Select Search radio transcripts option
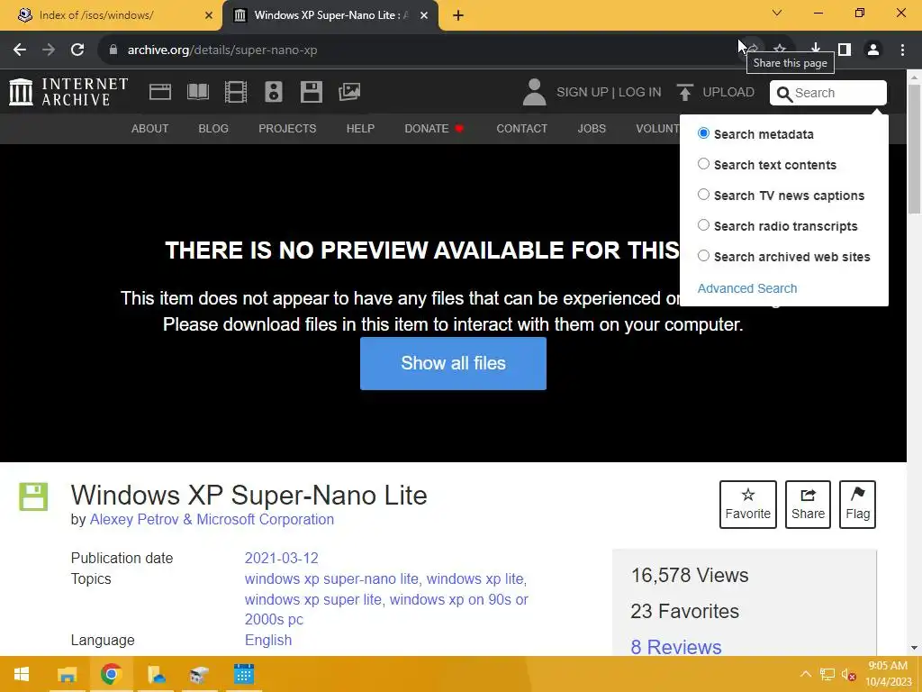 point(703,225)
